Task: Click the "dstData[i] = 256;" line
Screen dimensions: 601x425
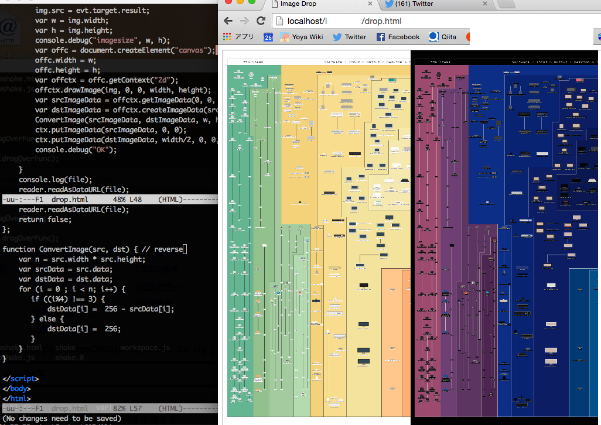Action: point(84,329)
